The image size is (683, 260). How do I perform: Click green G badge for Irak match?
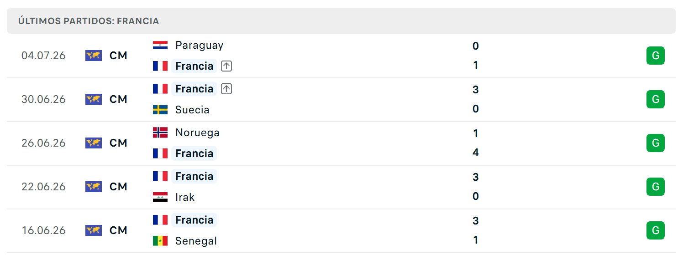click(656, 187)
